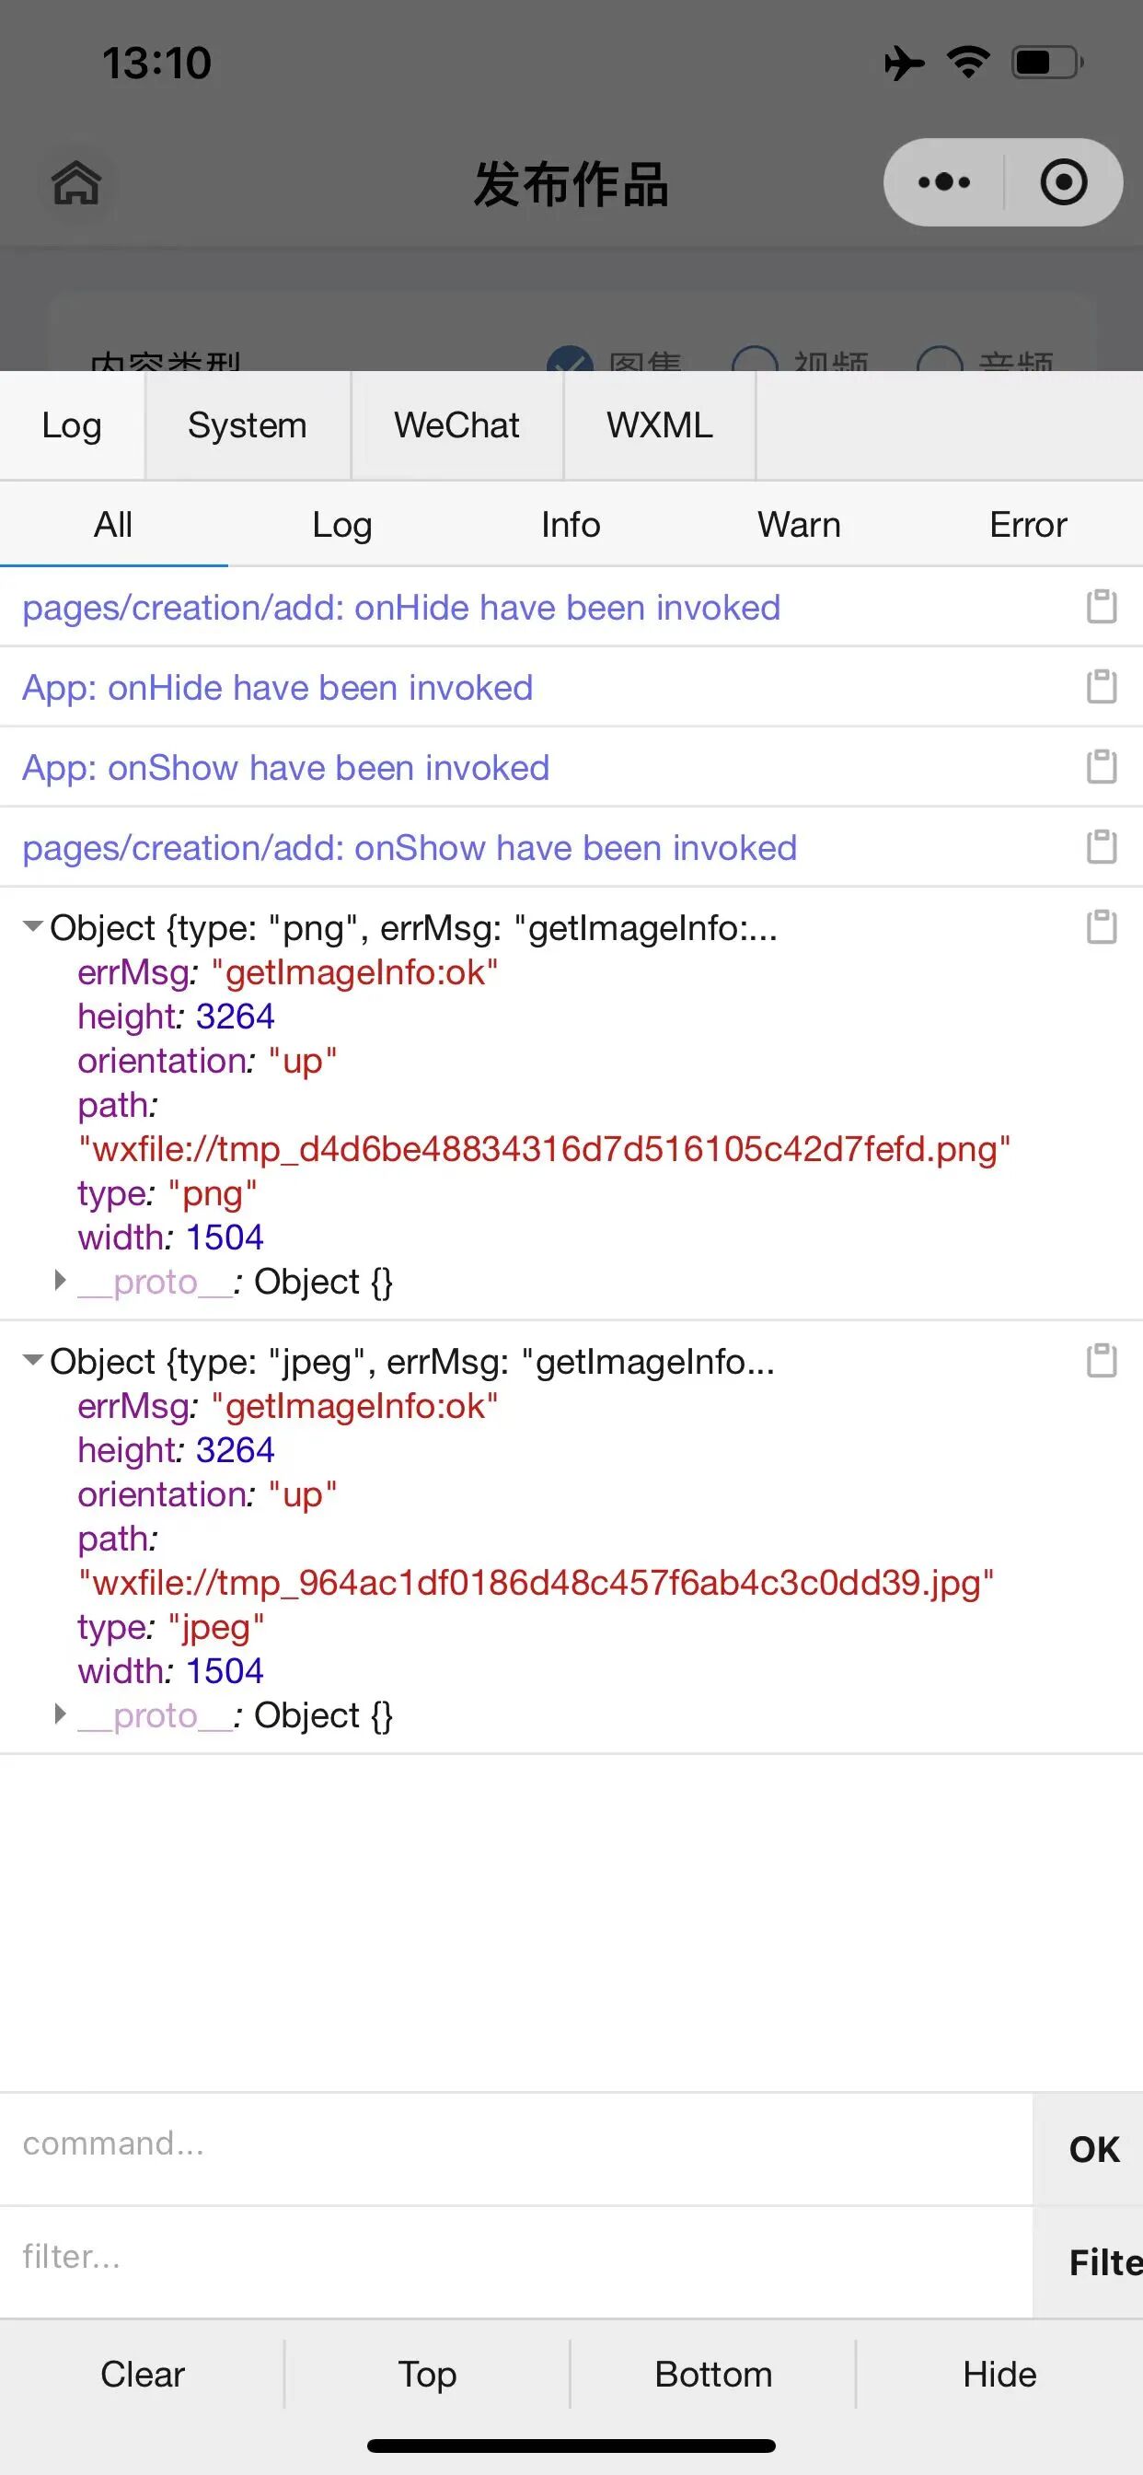The height and width of the screenshot is (2475, 1143).
Task: Open the three-dot mini program menu
Action: tap(943, 182)
